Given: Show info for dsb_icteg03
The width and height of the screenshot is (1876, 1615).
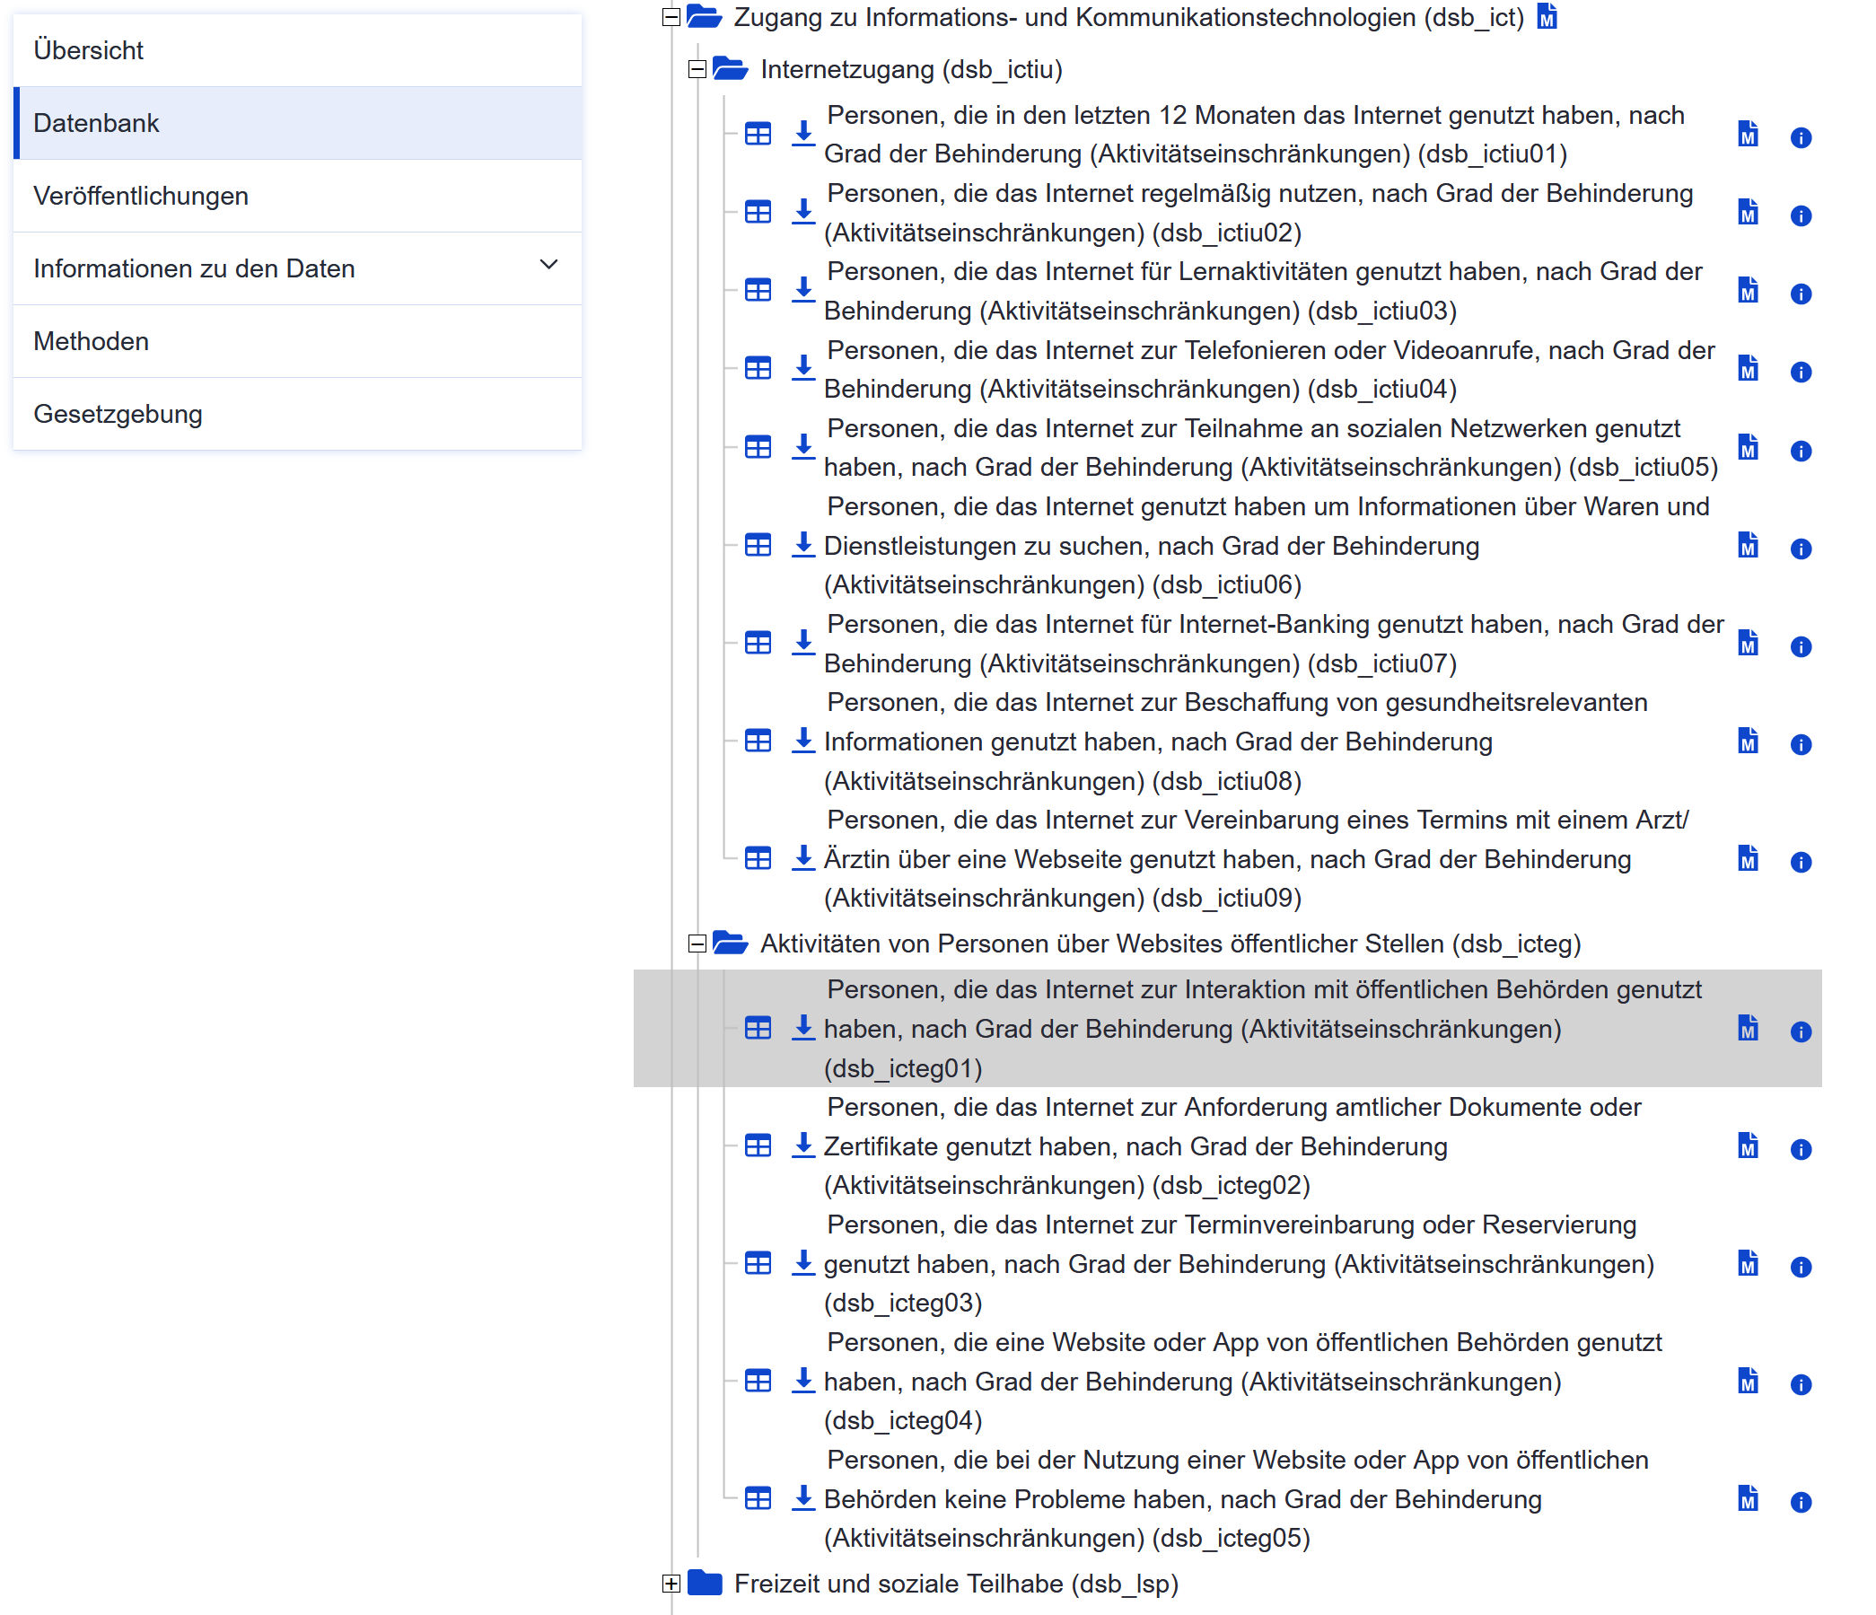Looking at the screenshot, I should (1801, 1267).
